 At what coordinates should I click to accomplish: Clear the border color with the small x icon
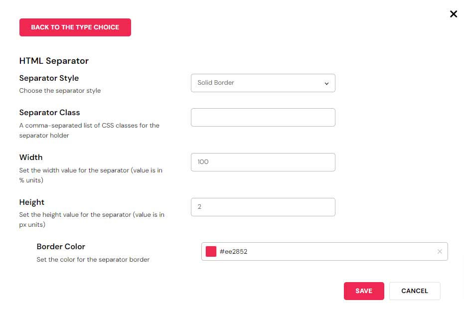coord(440,252)
